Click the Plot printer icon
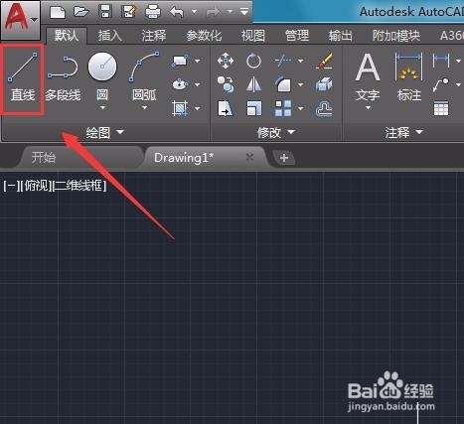 pyautogui.click(x=153, y=13)
